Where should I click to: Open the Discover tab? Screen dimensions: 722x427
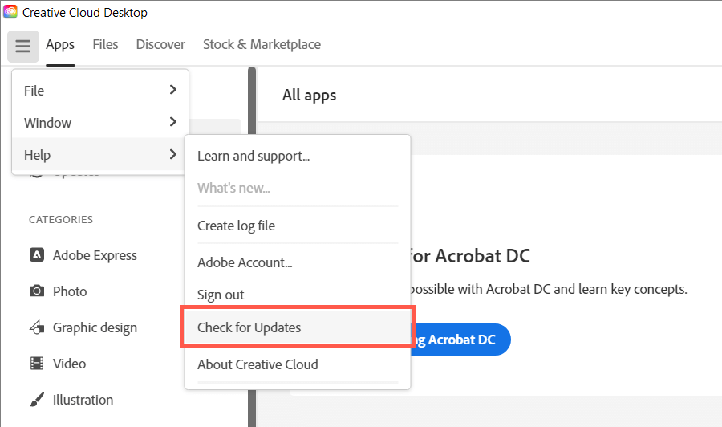click(x=160, y=45)
